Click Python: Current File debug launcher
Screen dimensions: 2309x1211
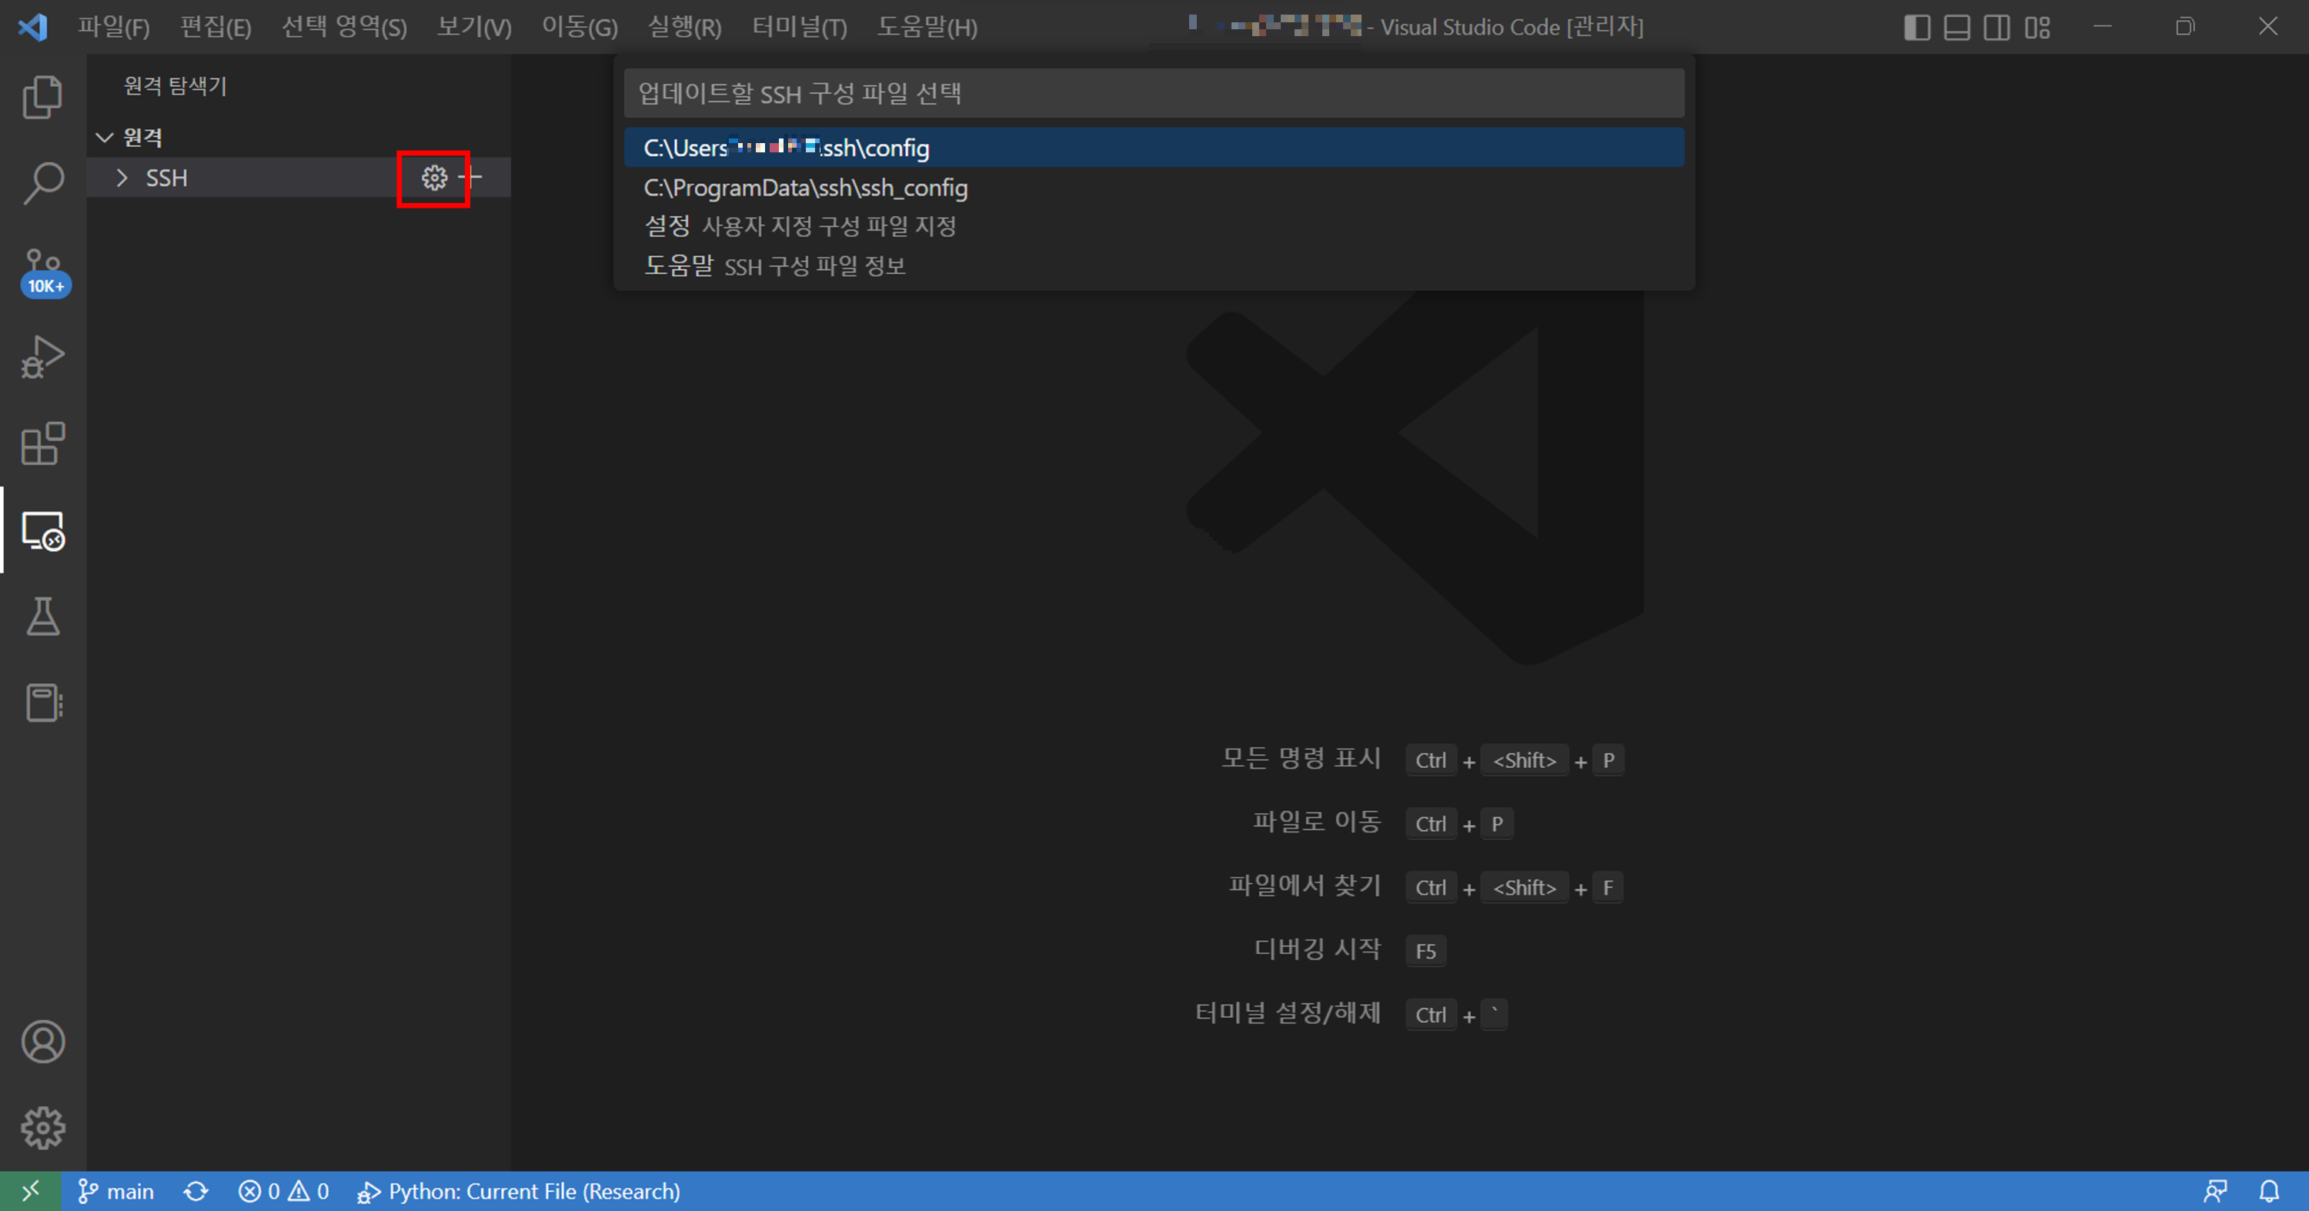[520, 1191]
